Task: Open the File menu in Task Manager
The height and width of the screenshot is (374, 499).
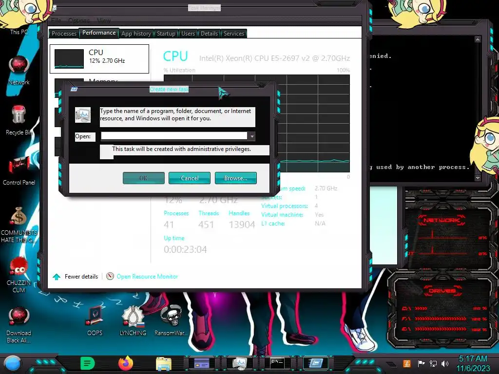Action: (x=56, y=20)
